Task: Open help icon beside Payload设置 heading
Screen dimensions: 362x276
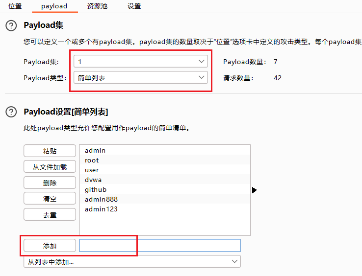Action: (11, 112)
